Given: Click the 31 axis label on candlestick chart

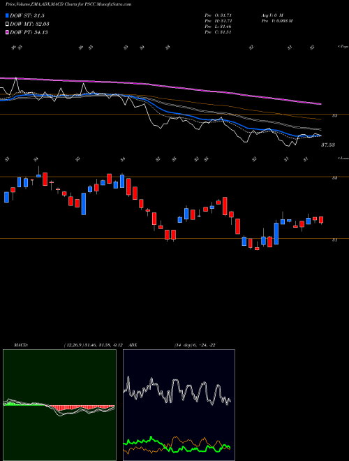Looking at the screenshot, I should tap(334, 240).
